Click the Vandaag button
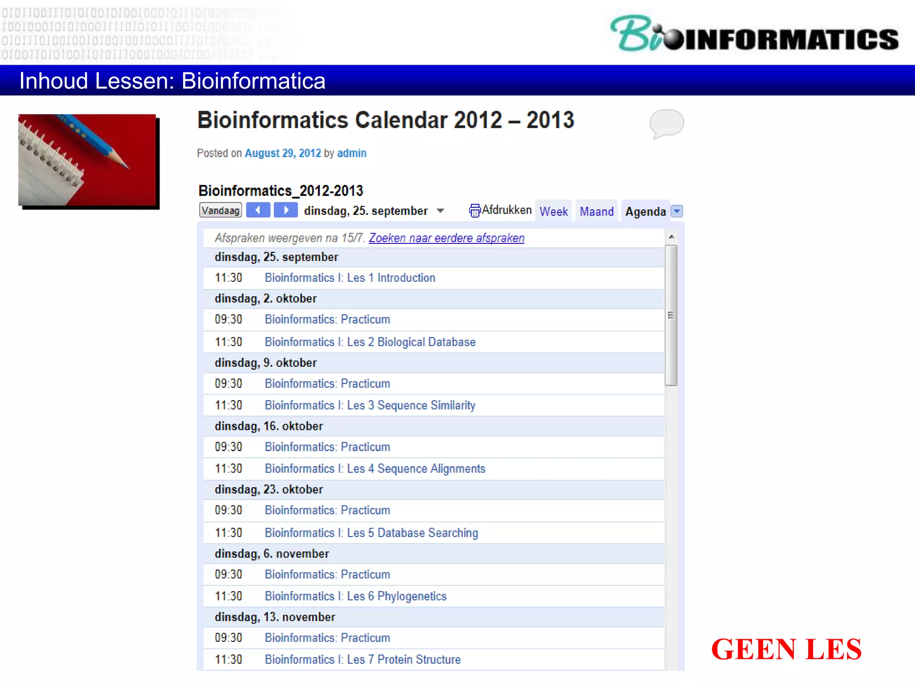The image size is (915, 686). click(220, 210)
